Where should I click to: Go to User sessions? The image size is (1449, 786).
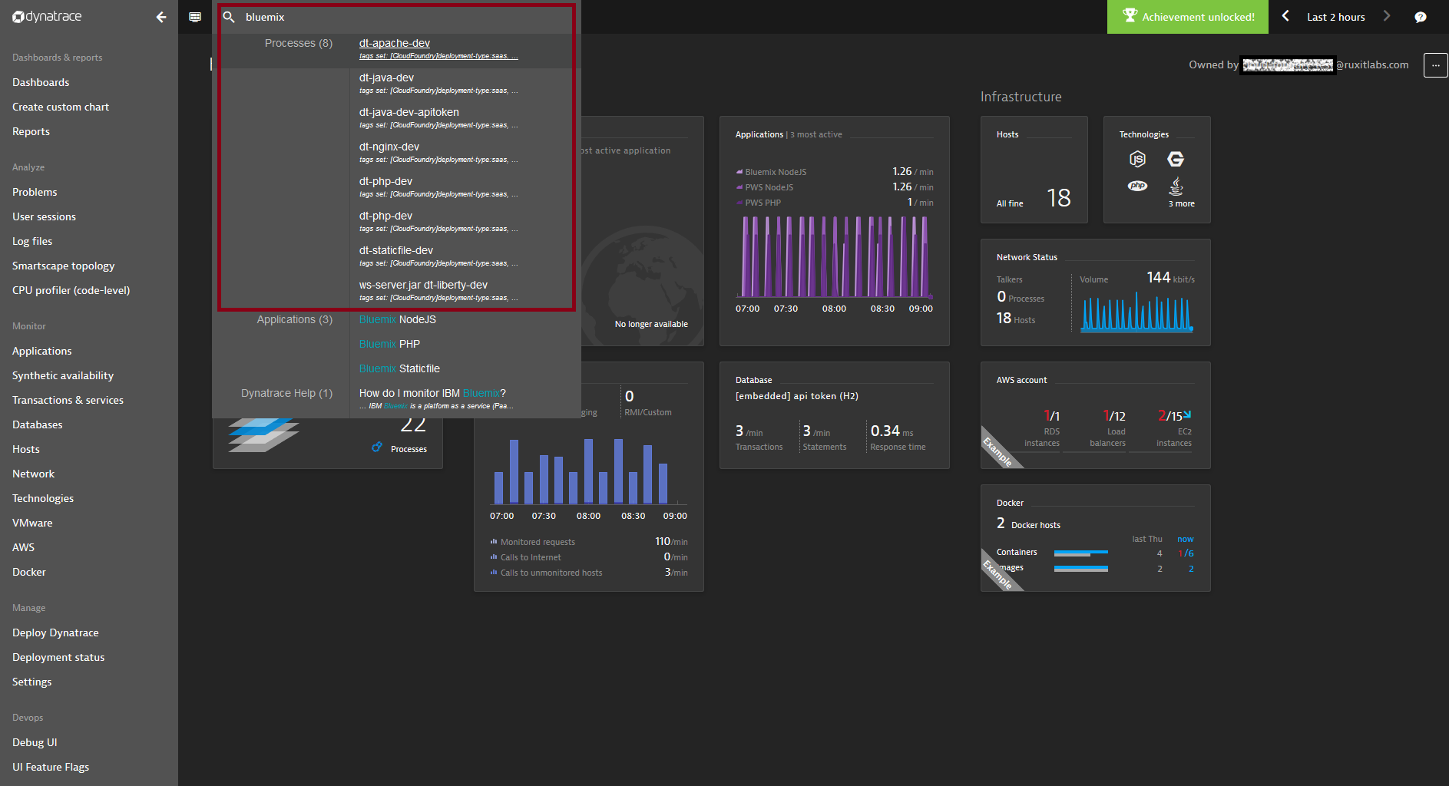tap(44, 216)
